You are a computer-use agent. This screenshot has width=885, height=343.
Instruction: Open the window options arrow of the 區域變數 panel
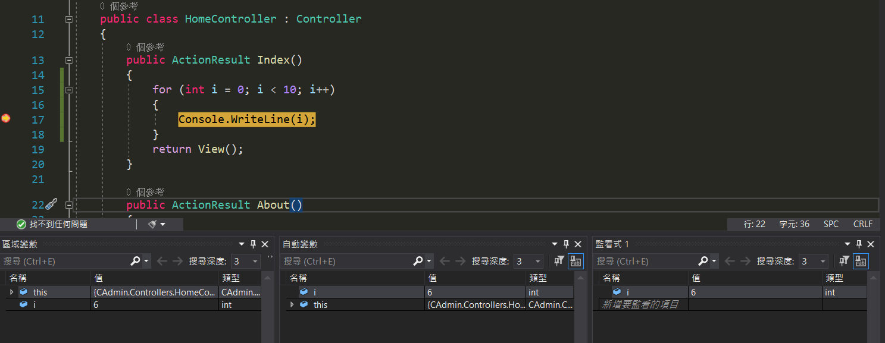click(x=242, y=244)
